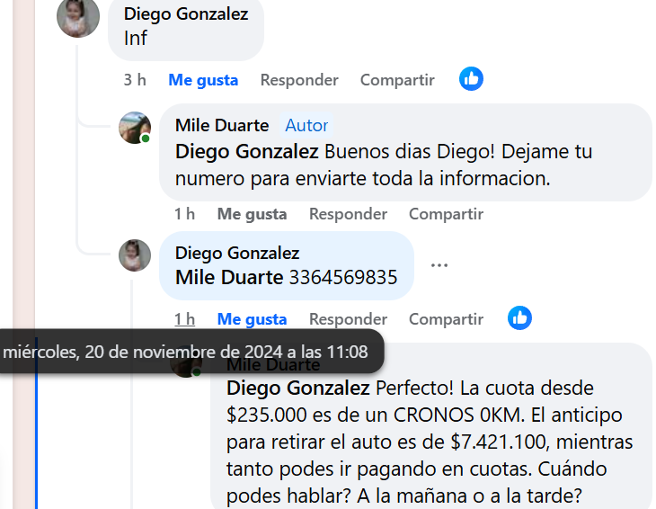Click Compartir under the phone number comment

446,319
